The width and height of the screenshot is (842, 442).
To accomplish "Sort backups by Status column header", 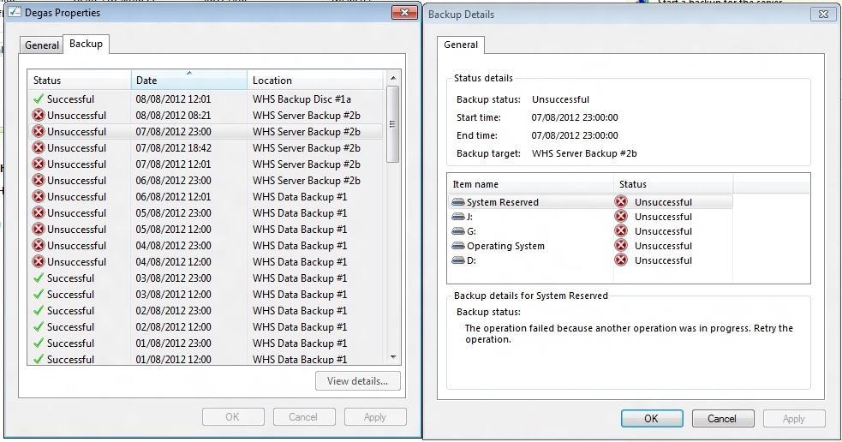I will pos(79,81).
